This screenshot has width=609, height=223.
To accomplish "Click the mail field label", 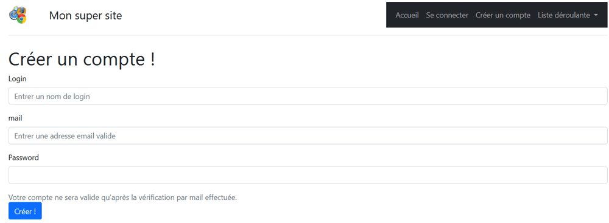I will (15, 118).
